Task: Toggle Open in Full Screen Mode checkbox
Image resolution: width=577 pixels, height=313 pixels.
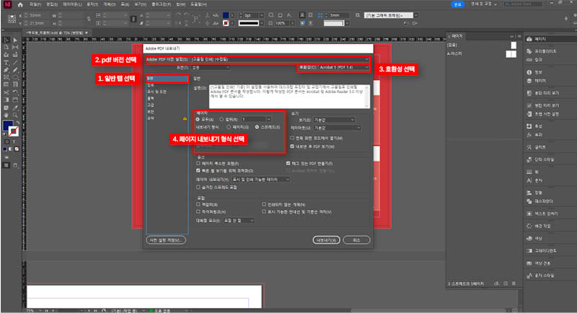Action: click(x=292, y=138)
